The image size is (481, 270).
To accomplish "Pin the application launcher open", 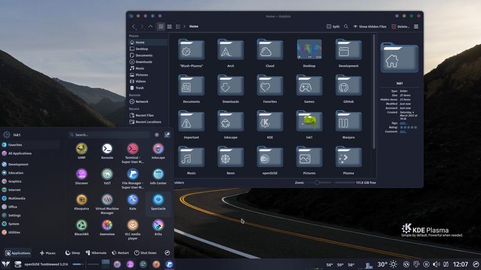I will (x=167, y=135).
